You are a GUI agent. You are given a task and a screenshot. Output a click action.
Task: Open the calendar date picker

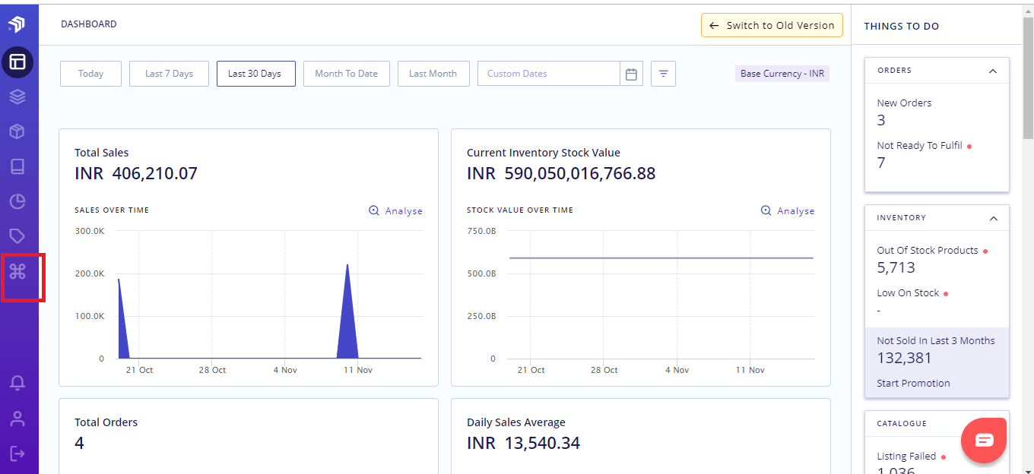(x=631, y=73)
